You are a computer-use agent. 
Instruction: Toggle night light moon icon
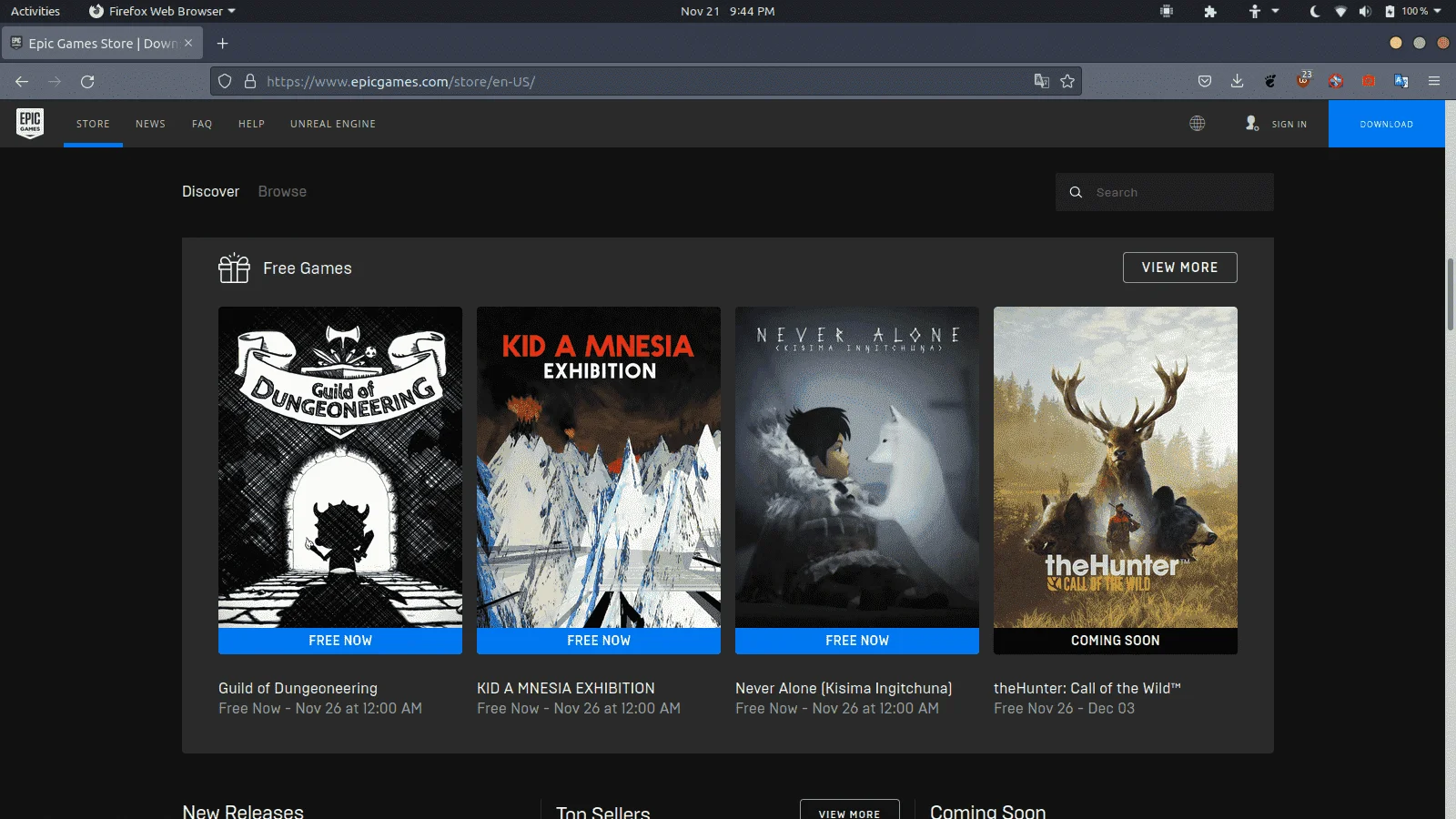coord(1315,11)
